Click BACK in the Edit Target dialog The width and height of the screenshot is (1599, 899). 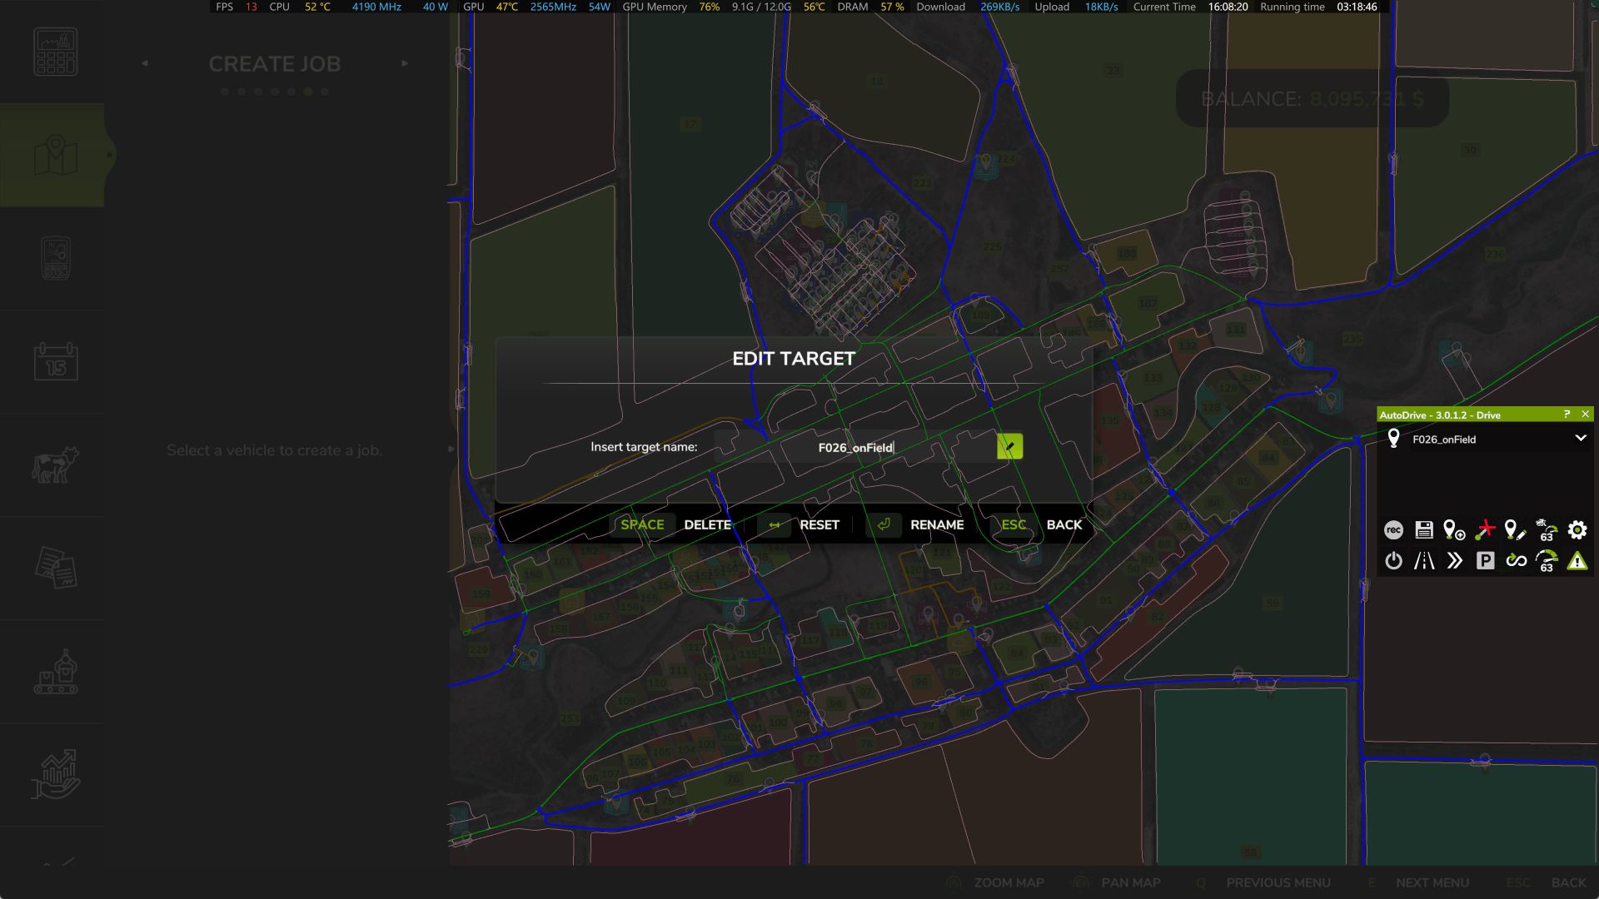1064,525
